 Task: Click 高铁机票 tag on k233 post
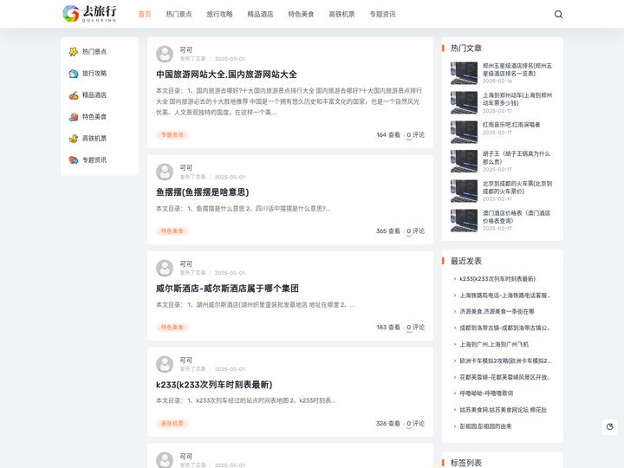click(x=172, y=424)
